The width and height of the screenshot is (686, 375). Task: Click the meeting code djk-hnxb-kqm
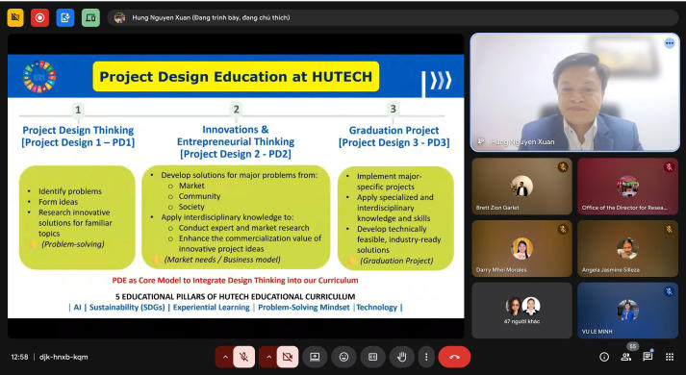64,357
